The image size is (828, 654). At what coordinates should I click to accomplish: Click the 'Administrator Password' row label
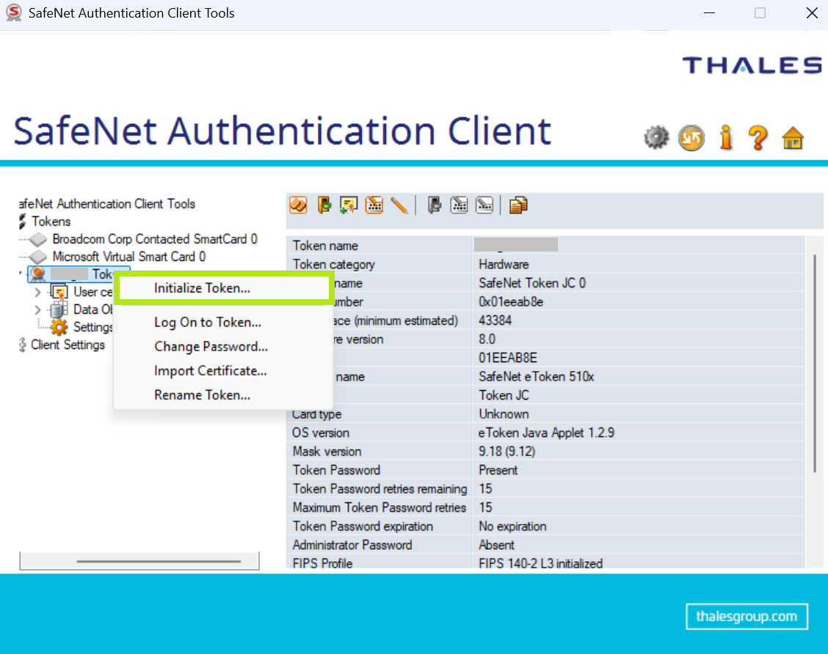(x=352, y=545)
